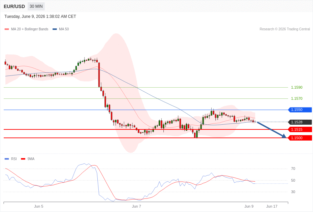Open the Research © 2026 Trading Central credit
Screen dimensions: 313x212
tap(285, 29)
